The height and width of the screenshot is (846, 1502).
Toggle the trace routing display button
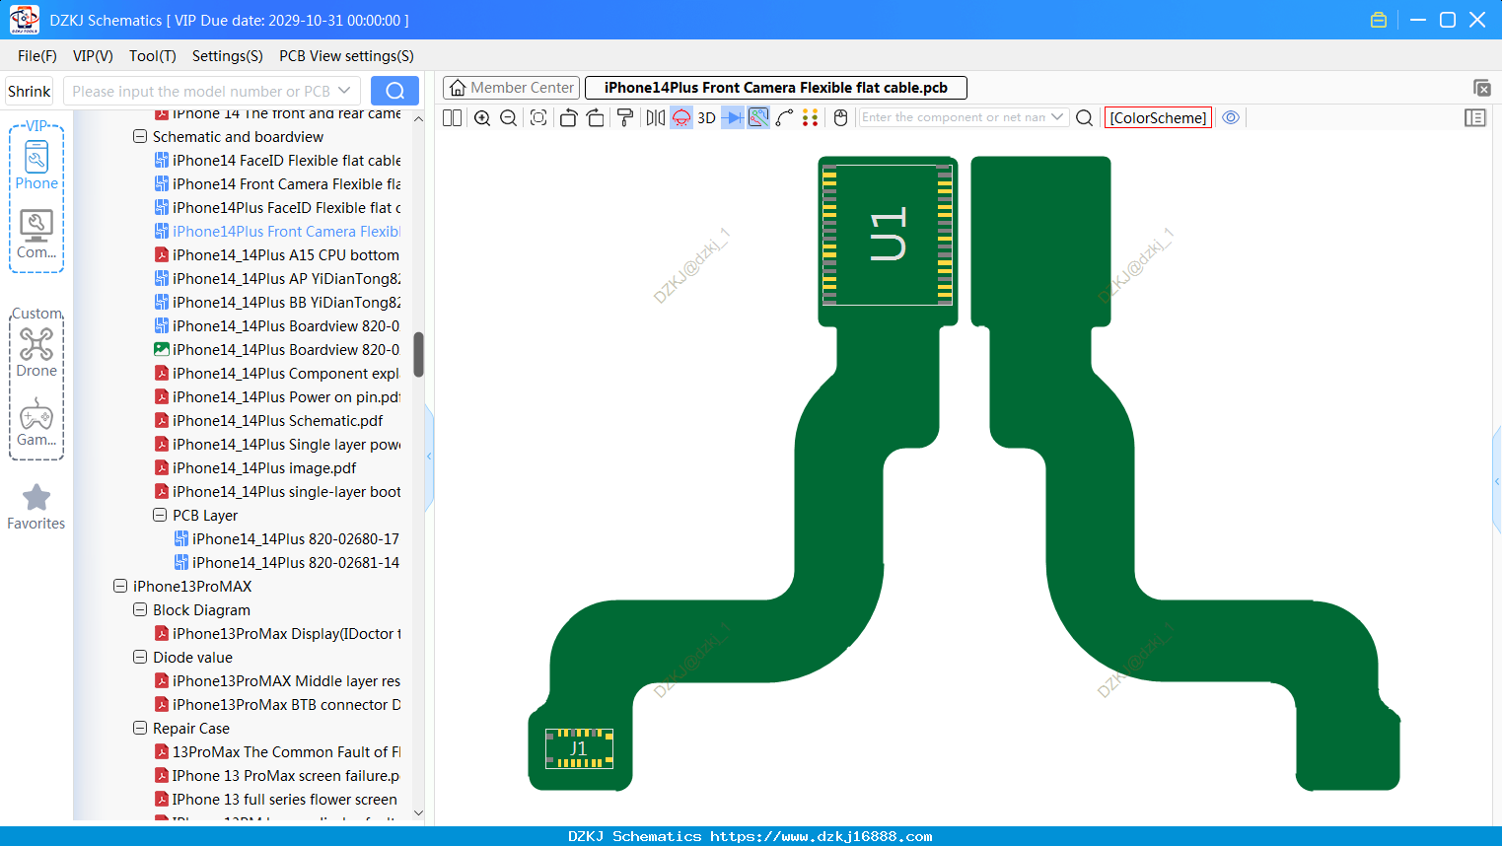758,117
